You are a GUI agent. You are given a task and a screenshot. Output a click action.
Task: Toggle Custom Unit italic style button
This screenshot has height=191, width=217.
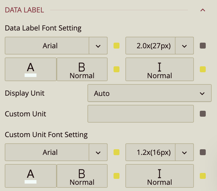[159, 176]
